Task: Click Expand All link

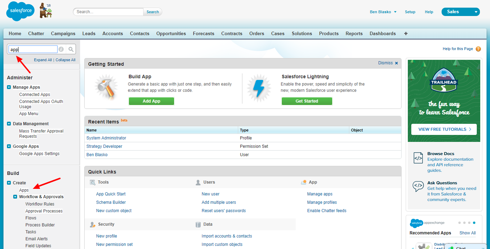Action: pyautogui.click(x=43, y=60)
